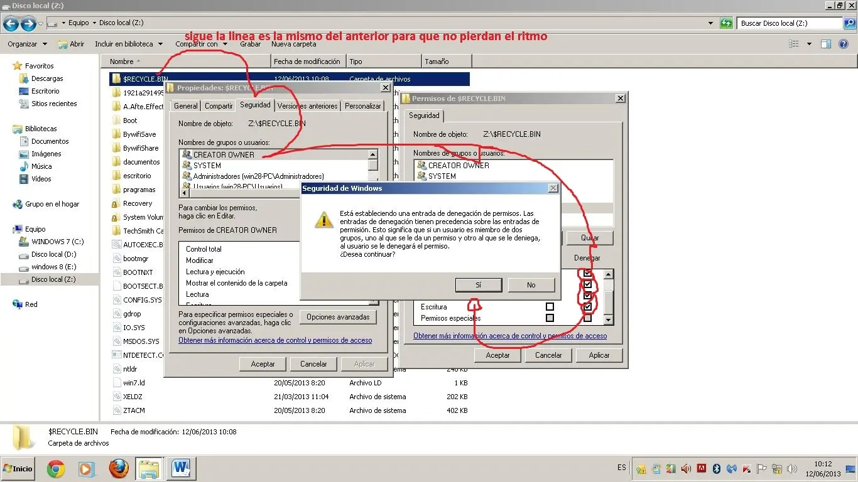
Task: Open the Personalizar tab in Propiedades
Action: point(363,106)
